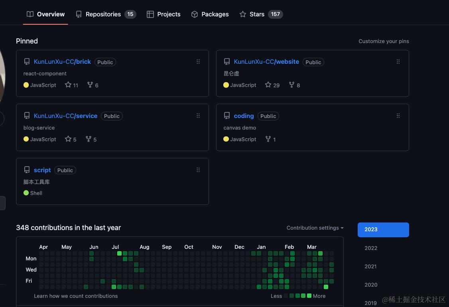This screenshot has width=449, height=307.
Task: Open KunLunXu-CC/service repository
Action: coord(65,116)
